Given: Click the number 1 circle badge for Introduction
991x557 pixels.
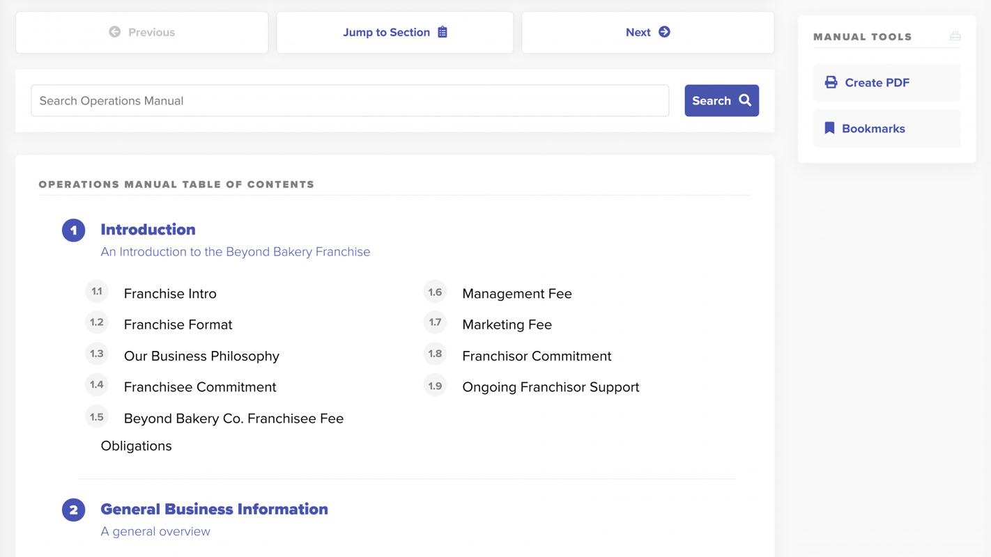Looking at the screenshot, I should click(74, 230).
